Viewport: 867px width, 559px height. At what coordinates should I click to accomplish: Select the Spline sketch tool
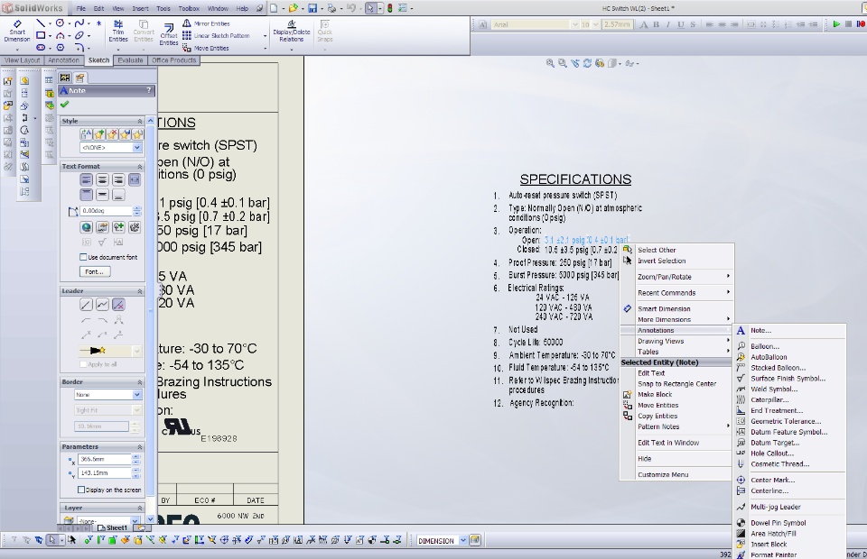pyautogui.click(x=79, y=23)
